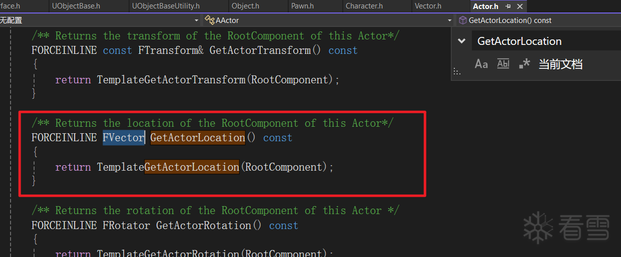Click RootComponent in TemplateGetActorTransform call

(290, 79)
